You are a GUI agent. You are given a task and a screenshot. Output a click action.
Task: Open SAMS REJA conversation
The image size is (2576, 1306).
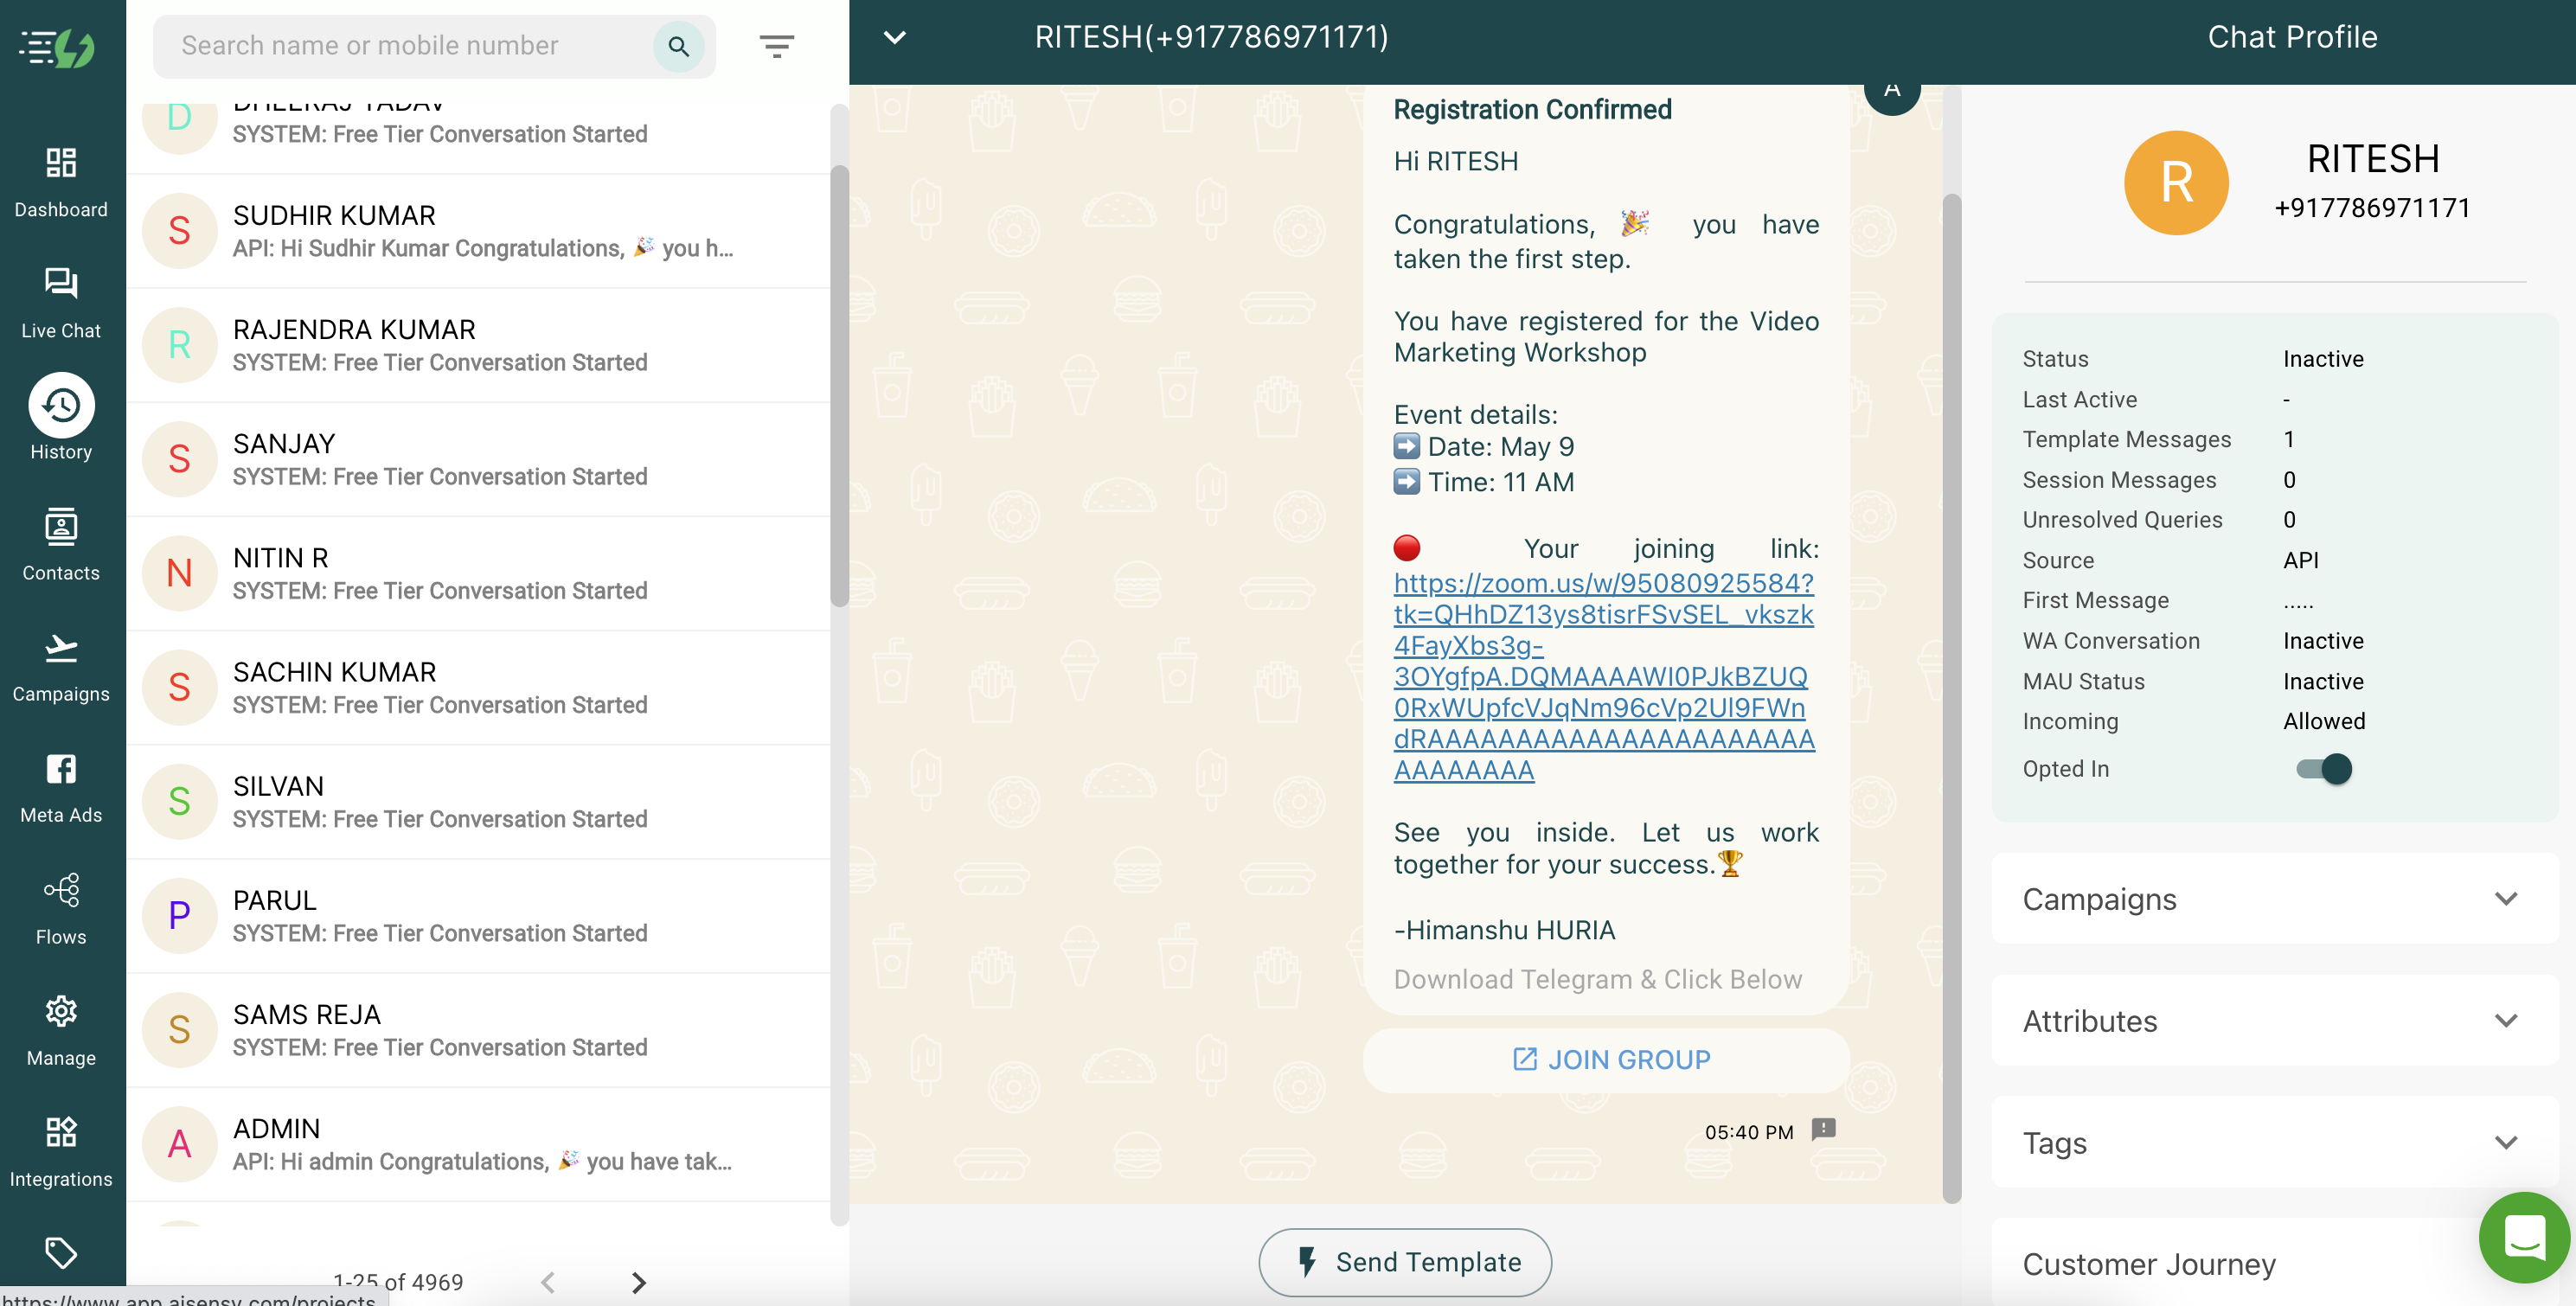(x=479, y=1030)
